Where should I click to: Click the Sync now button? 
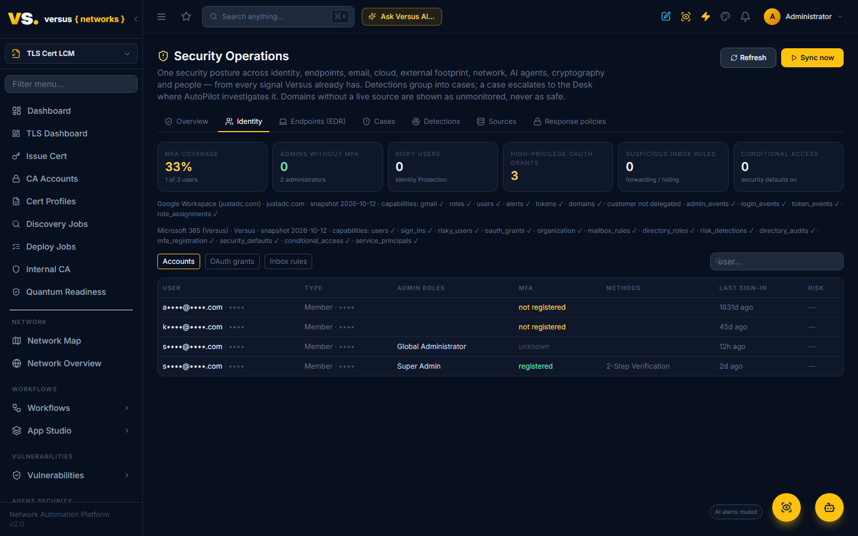[812, 58]
